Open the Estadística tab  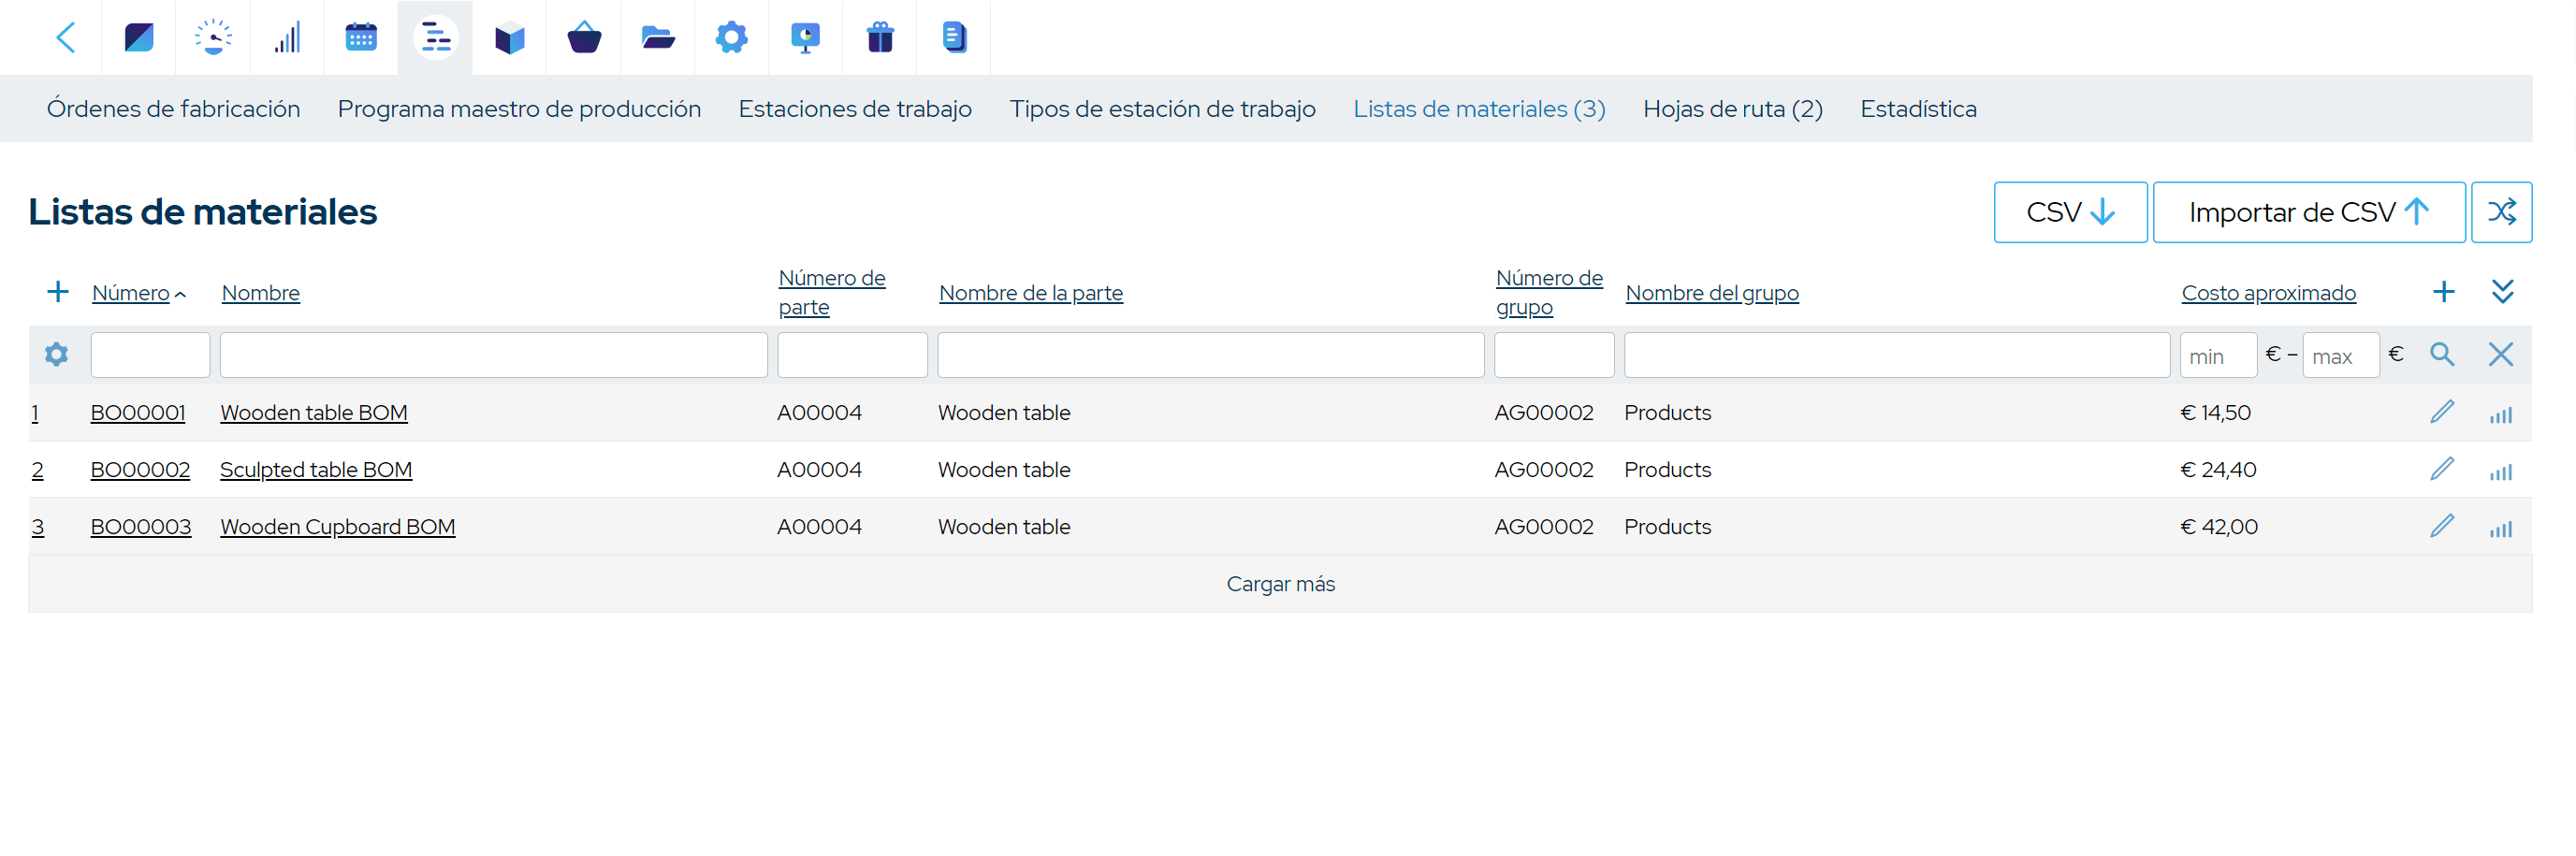point(1918,109)
